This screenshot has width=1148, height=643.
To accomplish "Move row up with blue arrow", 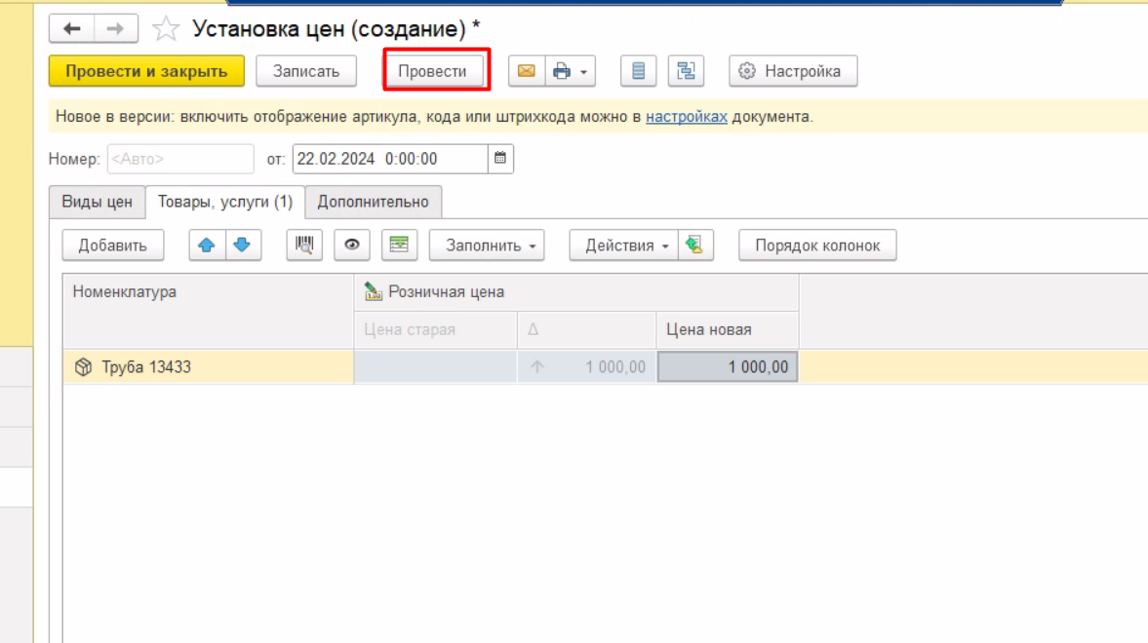I will pyautogui.click(x=207, y=246).
